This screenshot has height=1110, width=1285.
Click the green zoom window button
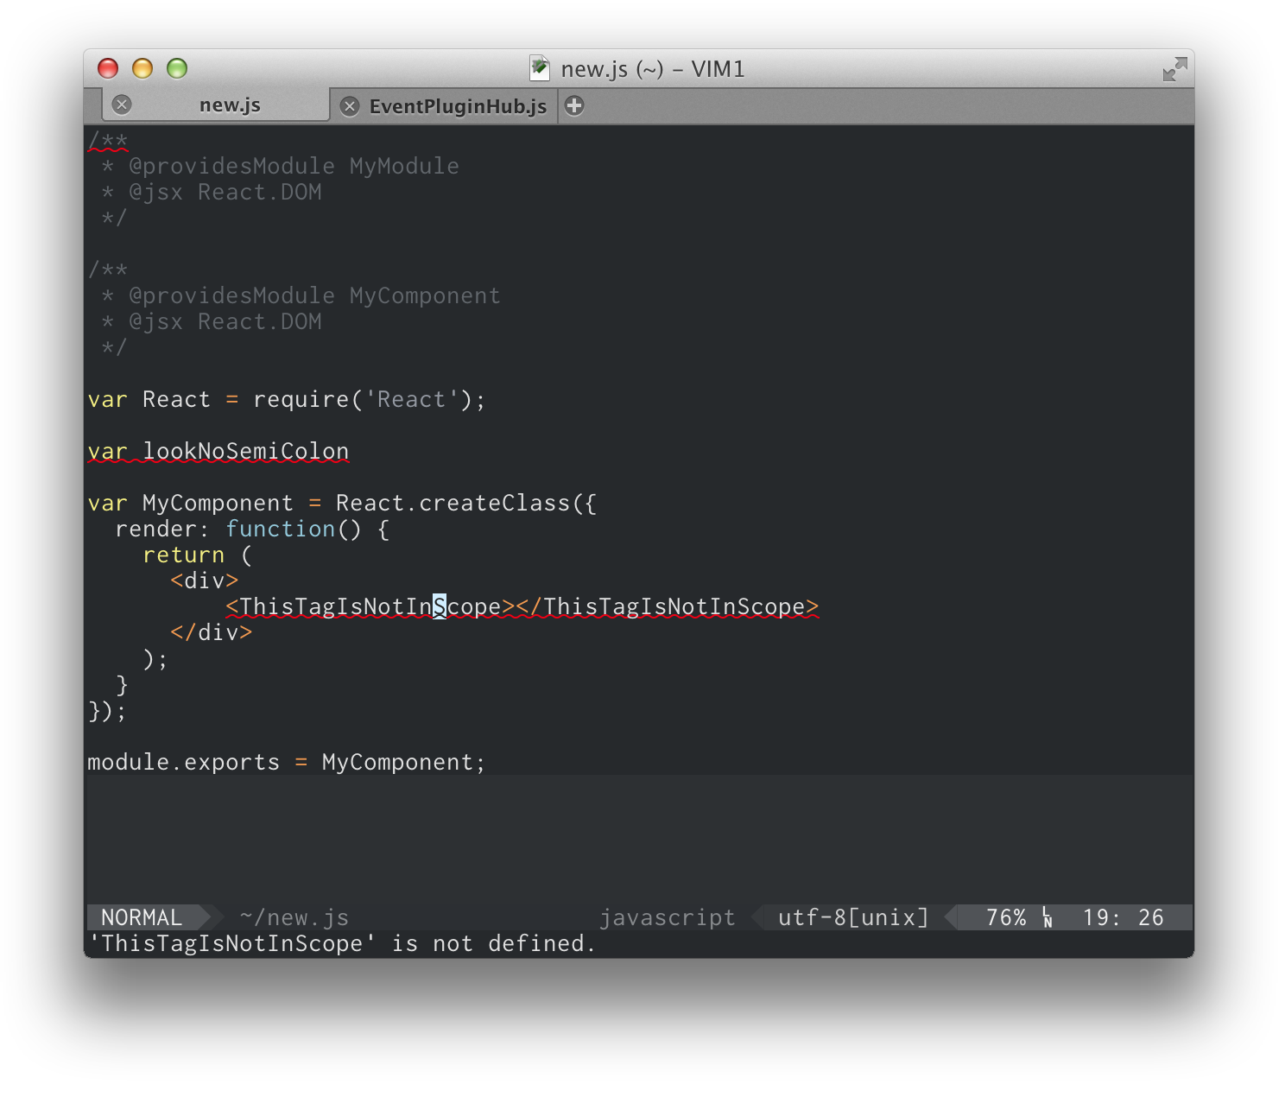coord(177,68)
